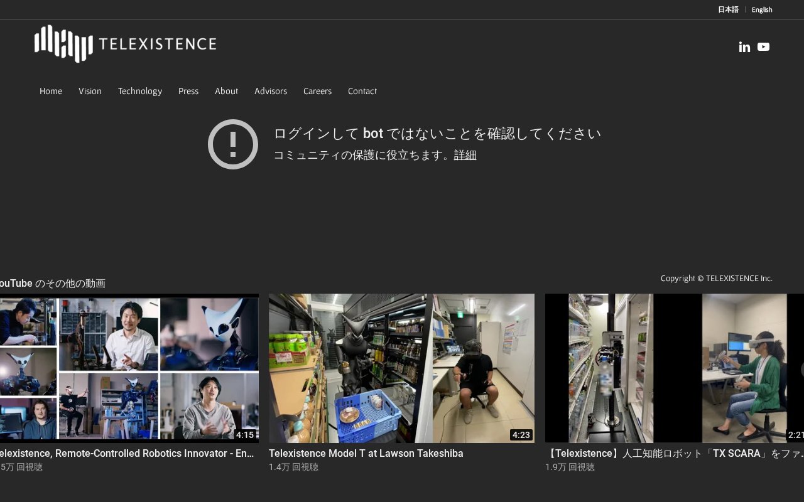The height and width of the screenshot is (502, 804).
Task: Click the exclamation warning icon
Action: [233, 144]
